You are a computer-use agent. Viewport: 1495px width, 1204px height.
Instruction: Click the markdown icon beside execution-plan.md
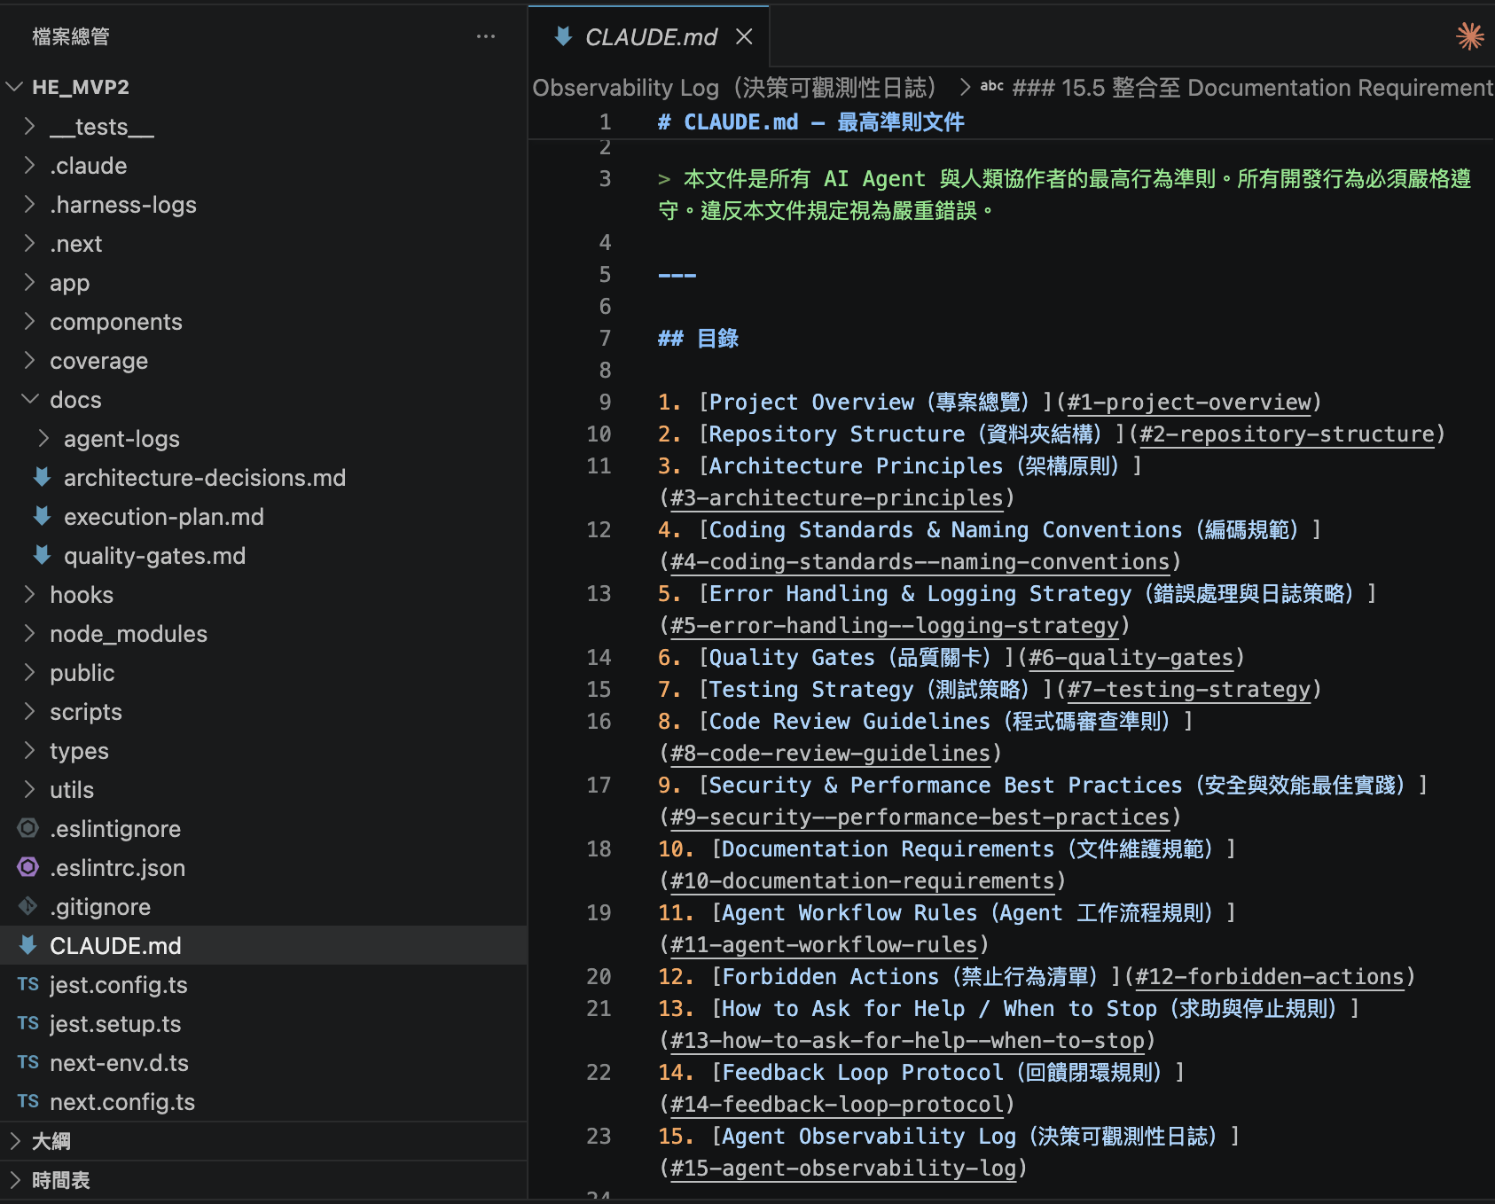tap(42, 516)
